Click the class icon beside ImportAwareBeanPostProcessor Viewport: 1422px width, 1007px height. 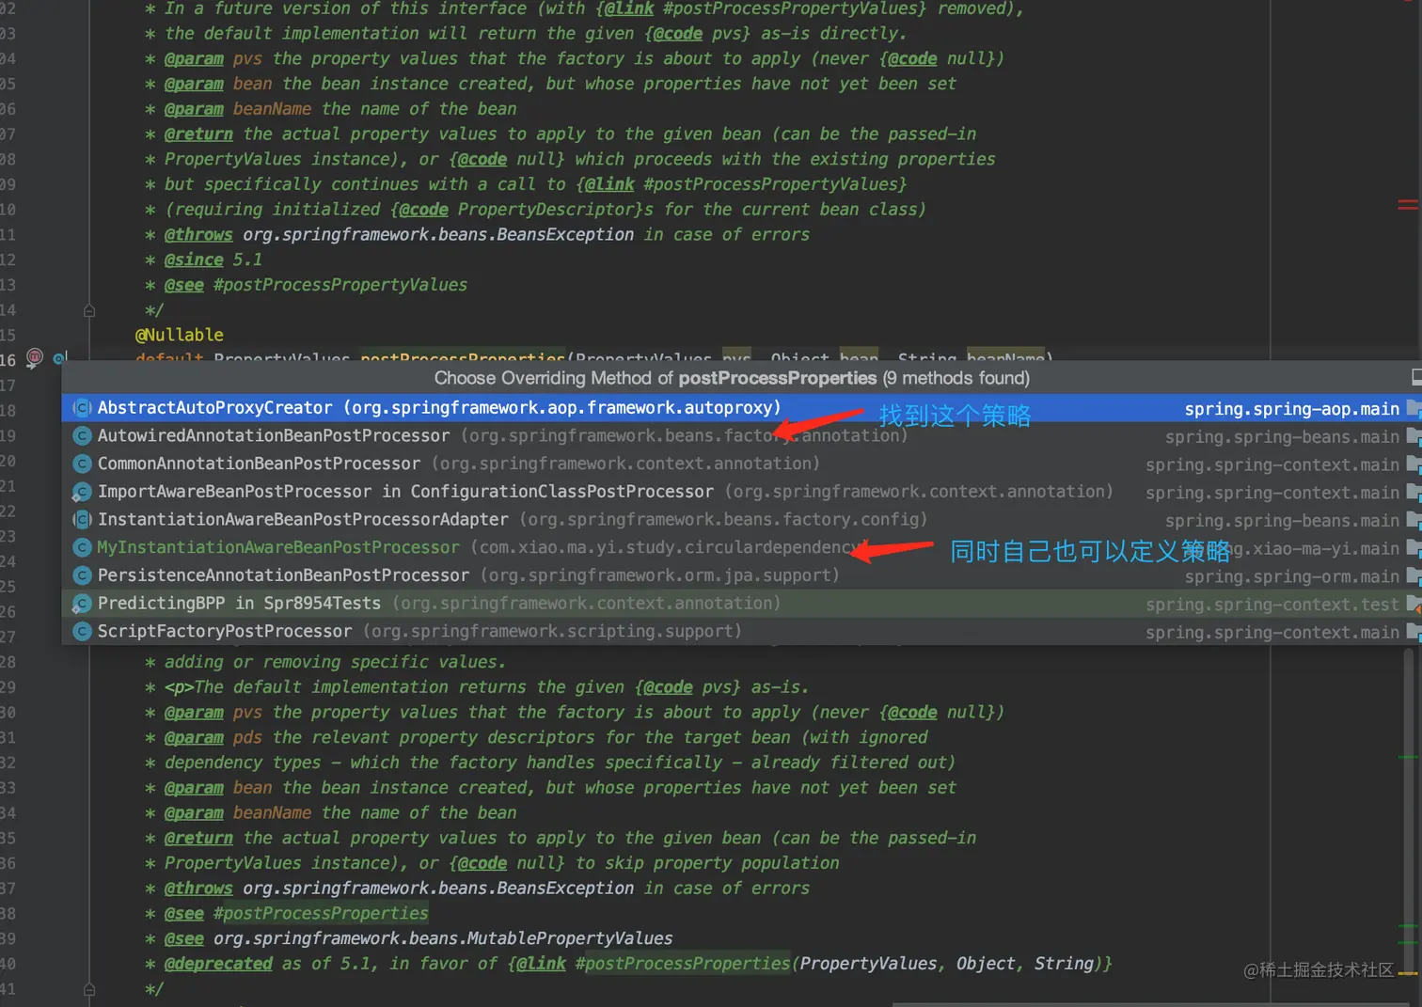(82, 492)
